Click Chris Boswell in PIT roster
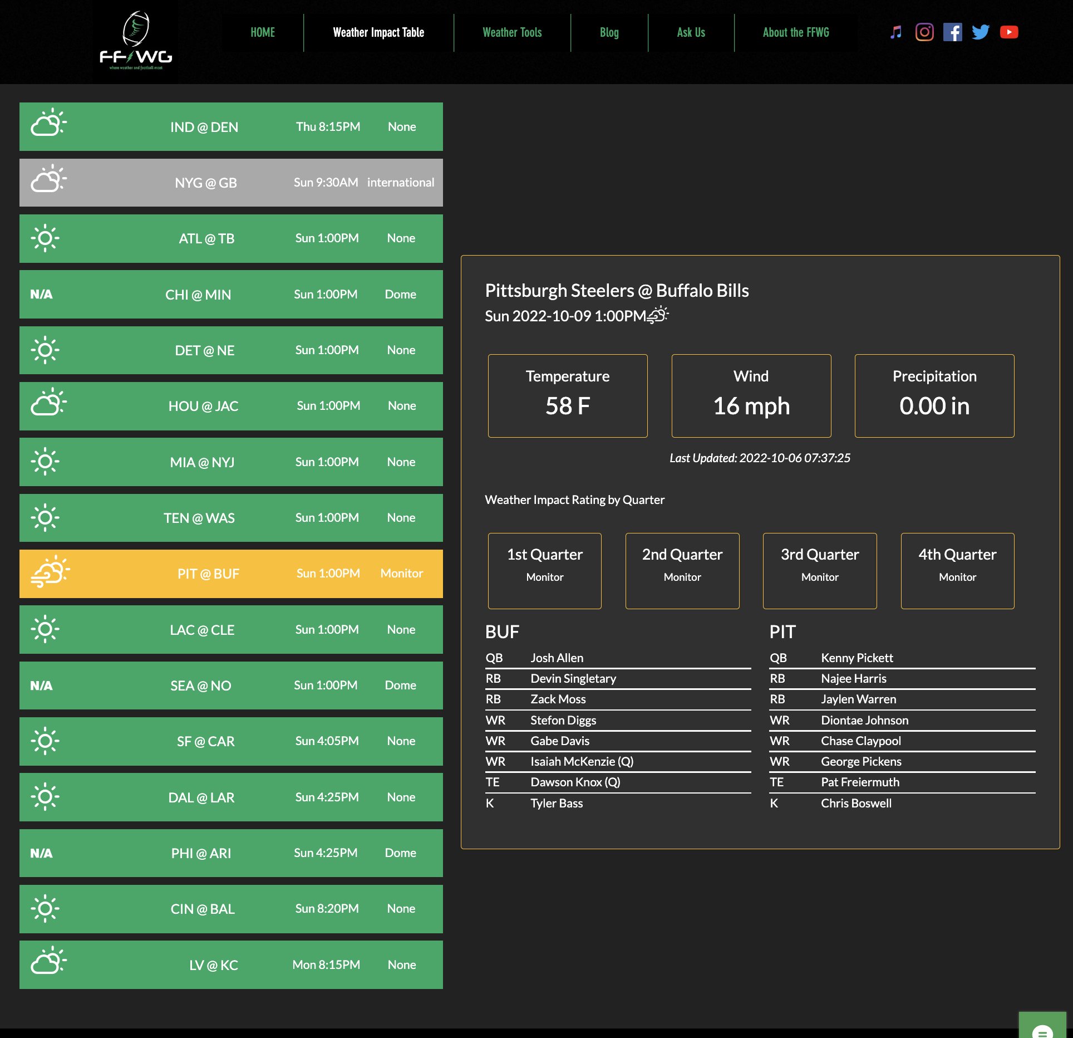1073x1038 pixels. (856, 803)
